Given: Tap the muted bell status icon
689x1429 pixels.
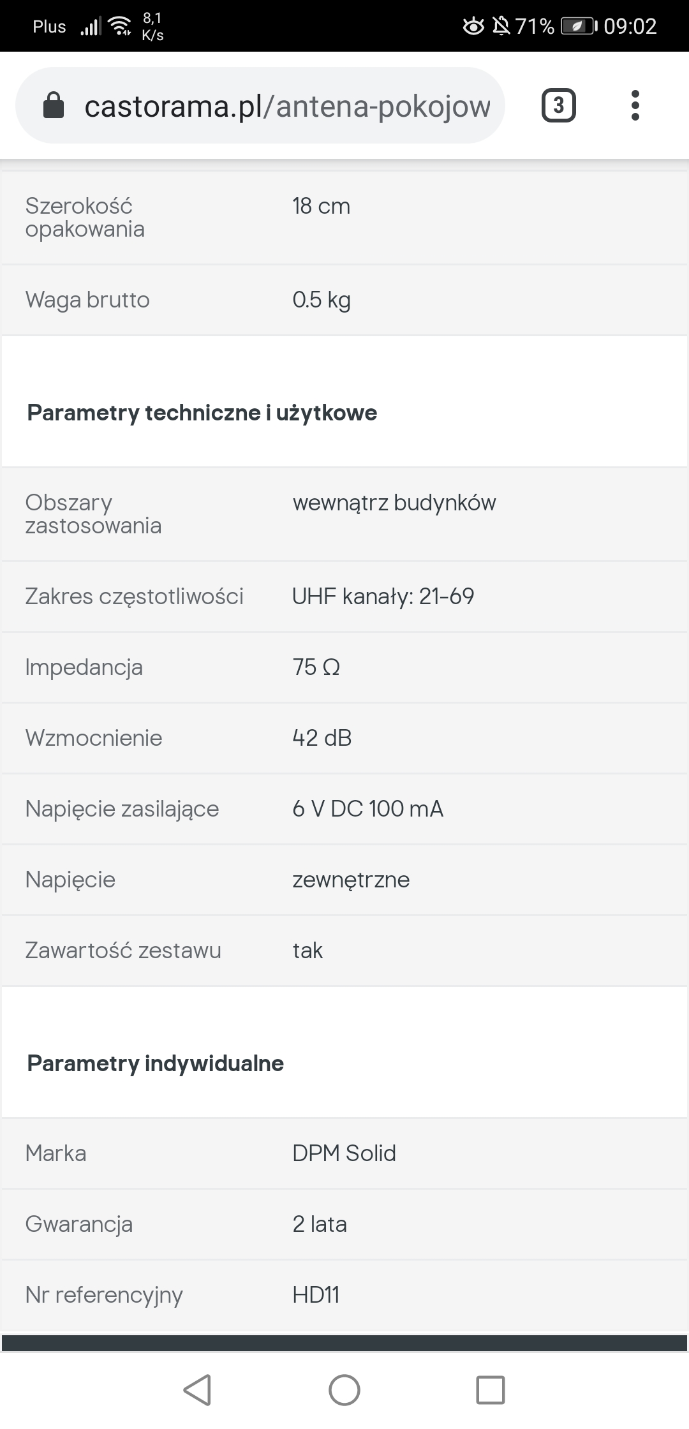Looking at the screenshot, I should 501,26.
